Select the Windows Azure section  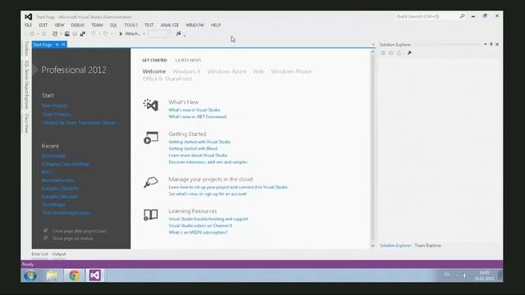pyautogui.click(x=226, y=71)
